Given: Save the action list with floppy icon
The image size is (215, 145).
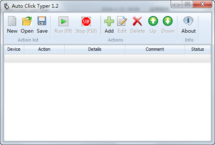Looking at the screenshot, I should pyautogui.click(x=42, y=25).
